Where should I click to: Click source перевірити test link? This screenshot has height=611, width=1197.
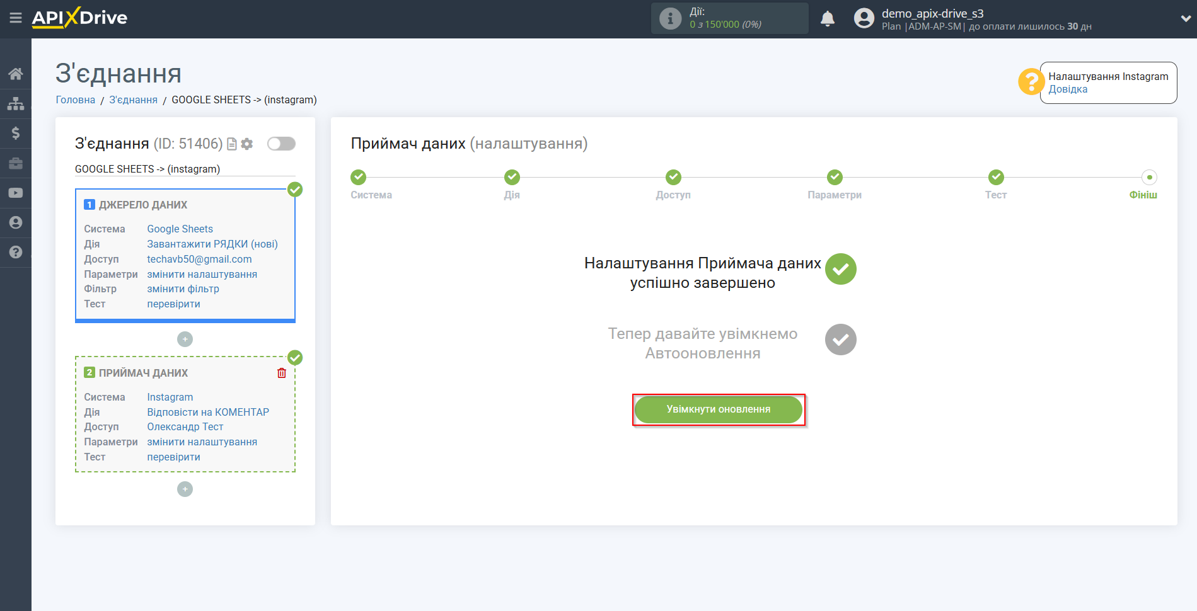pos(173,304)
